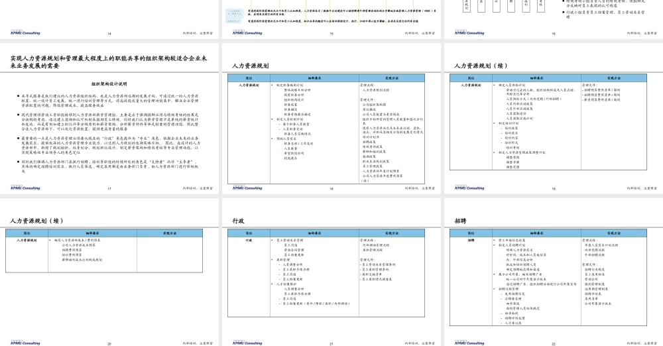
Task: Click the KPMG Consulting logo on slide 17
Action: pos(25,188)
